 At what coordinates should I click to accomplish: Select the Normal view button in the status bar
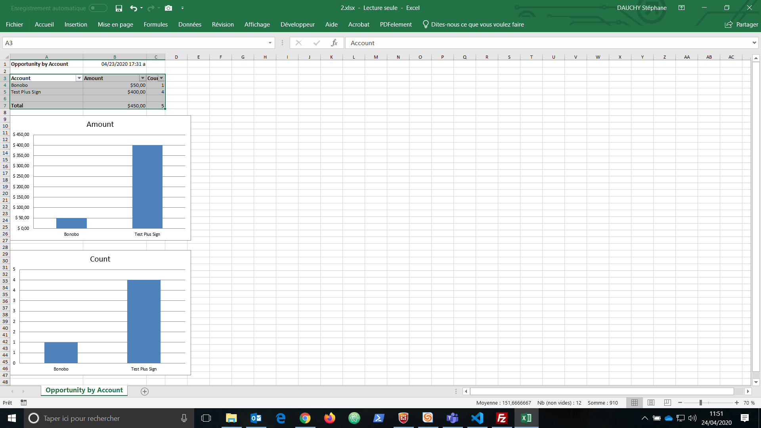635,403
